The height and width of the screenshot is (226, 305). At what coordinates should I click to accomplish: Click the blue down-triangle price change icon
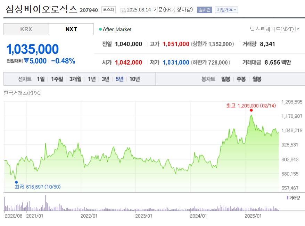click(x=26, y=61)
